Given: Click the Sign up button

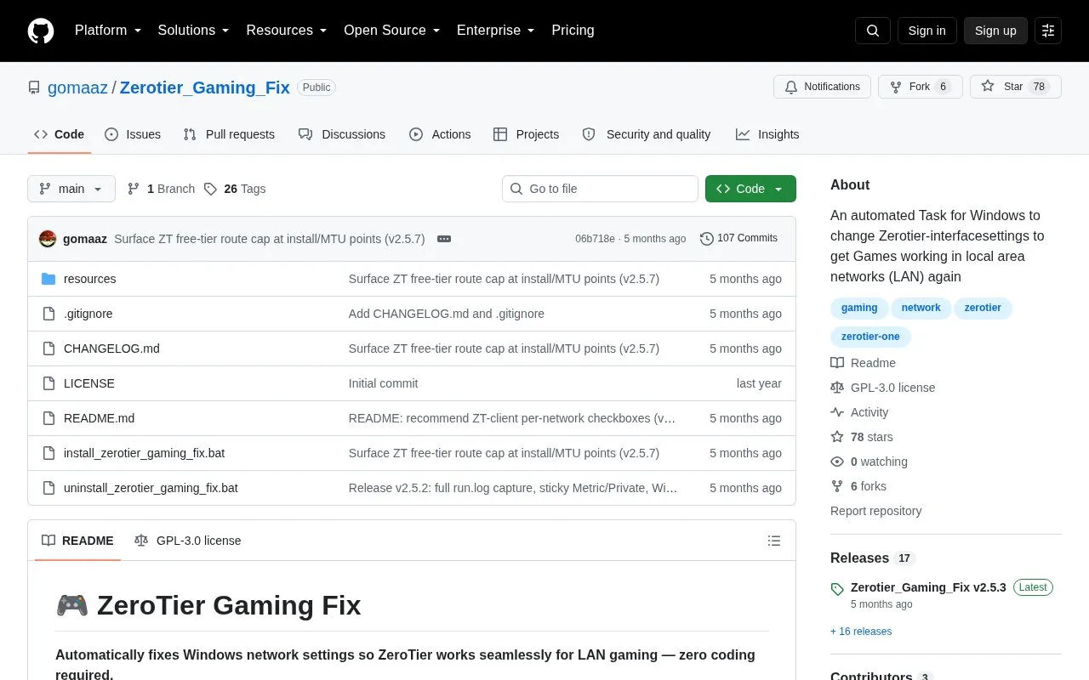Looking at the screenshot, I should (995, 31).
